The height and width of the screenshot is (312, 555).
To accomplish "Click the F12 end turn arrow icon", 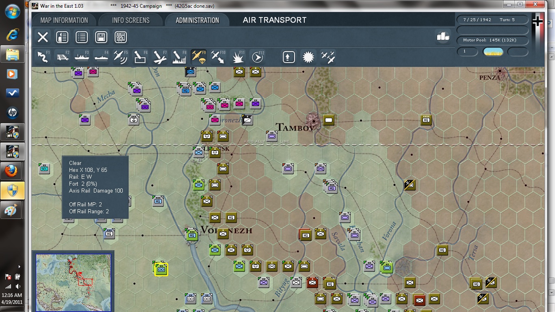I will (257, 57).
